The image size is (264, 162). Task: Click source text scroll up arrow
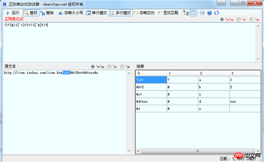point(129,73)
